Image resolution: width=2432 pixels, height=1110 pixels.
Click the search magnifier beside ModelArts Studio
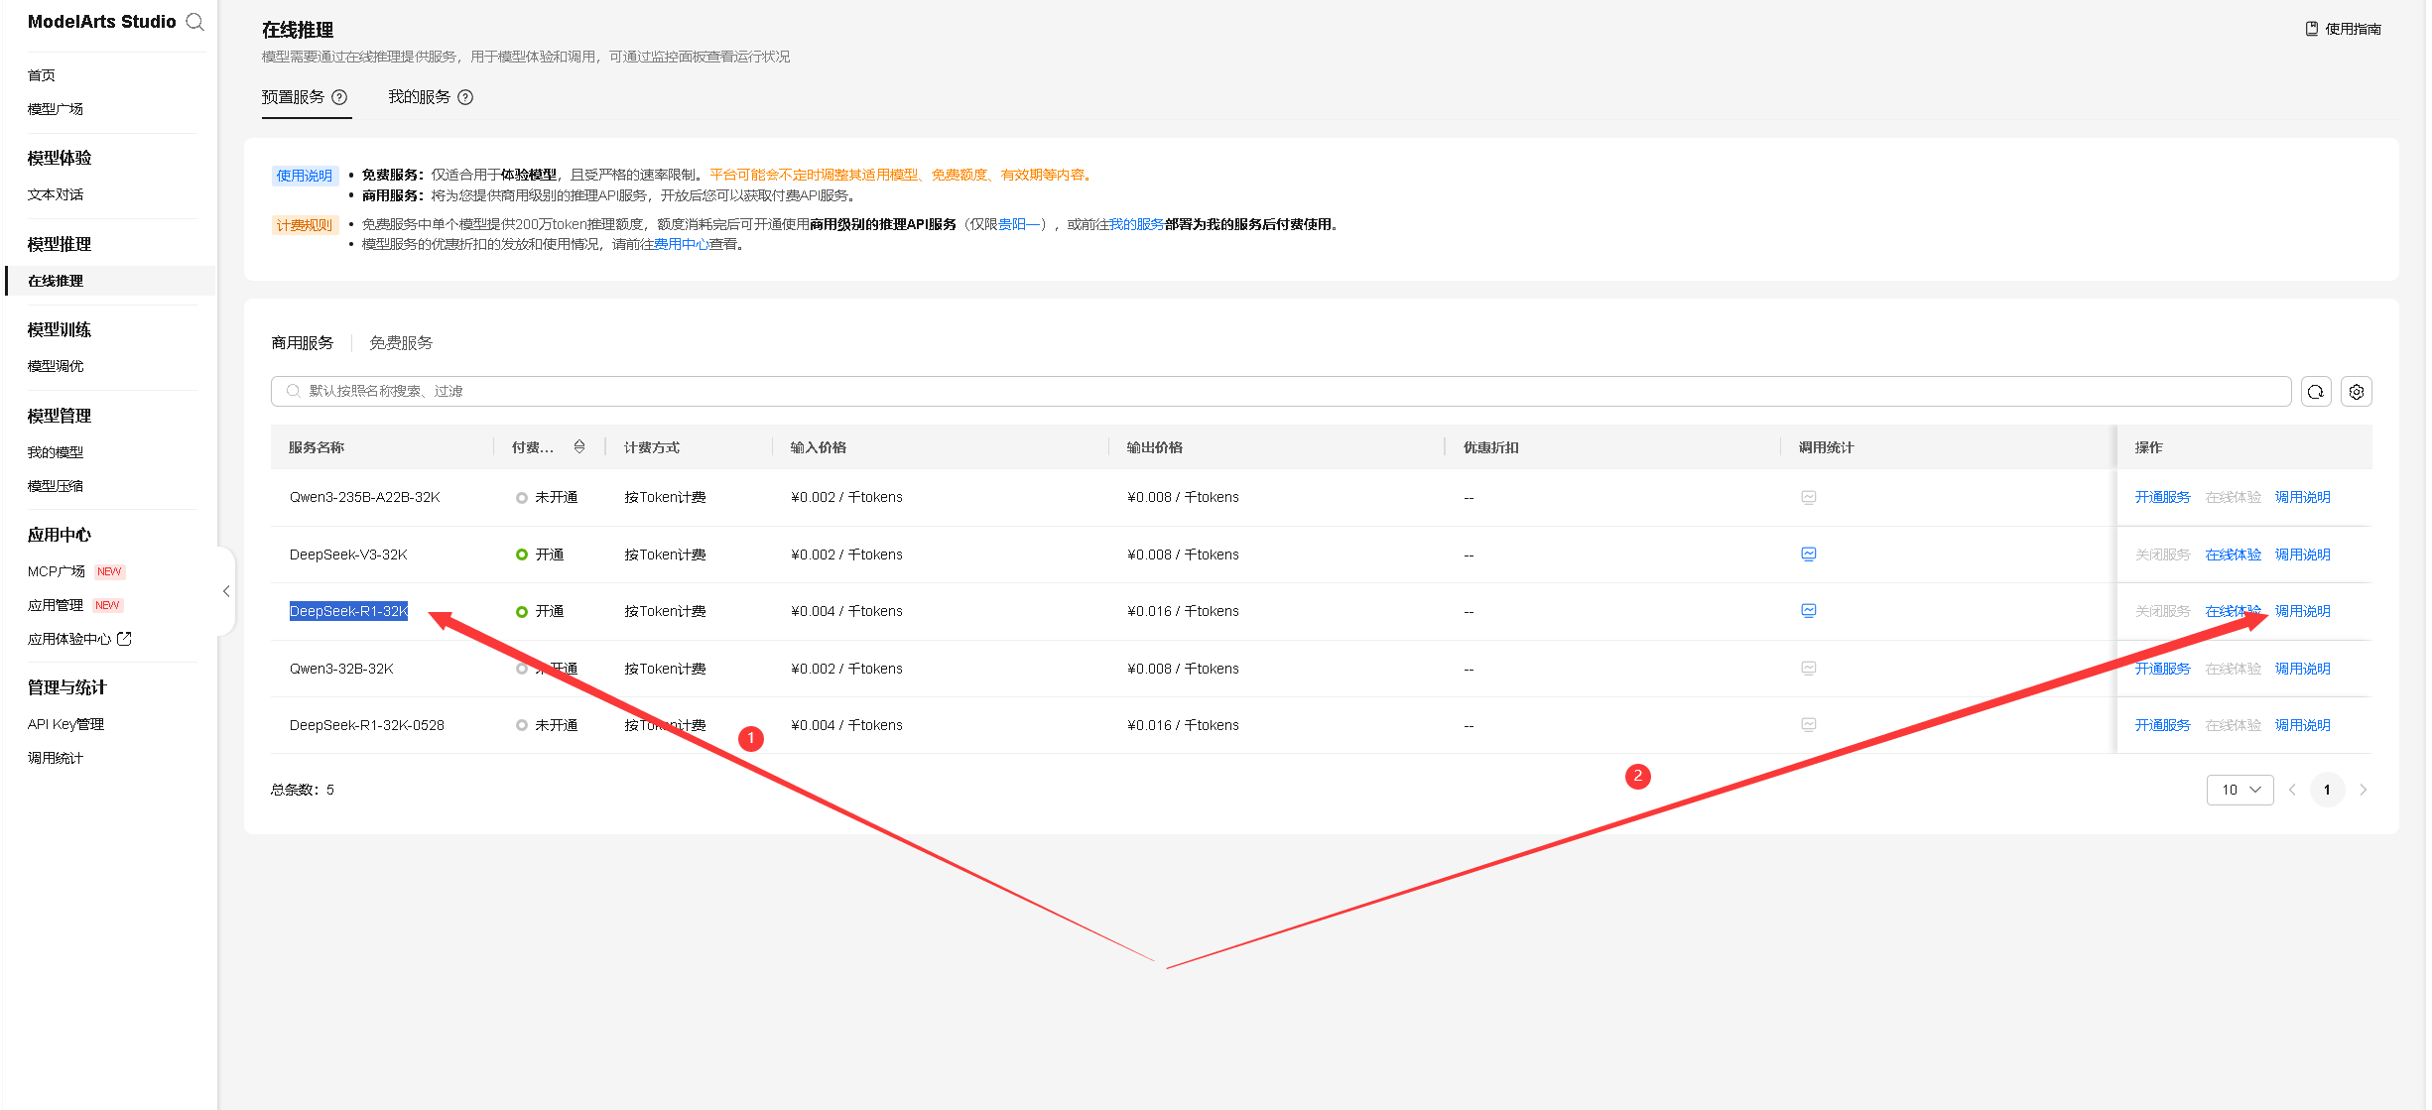(194, 22)
